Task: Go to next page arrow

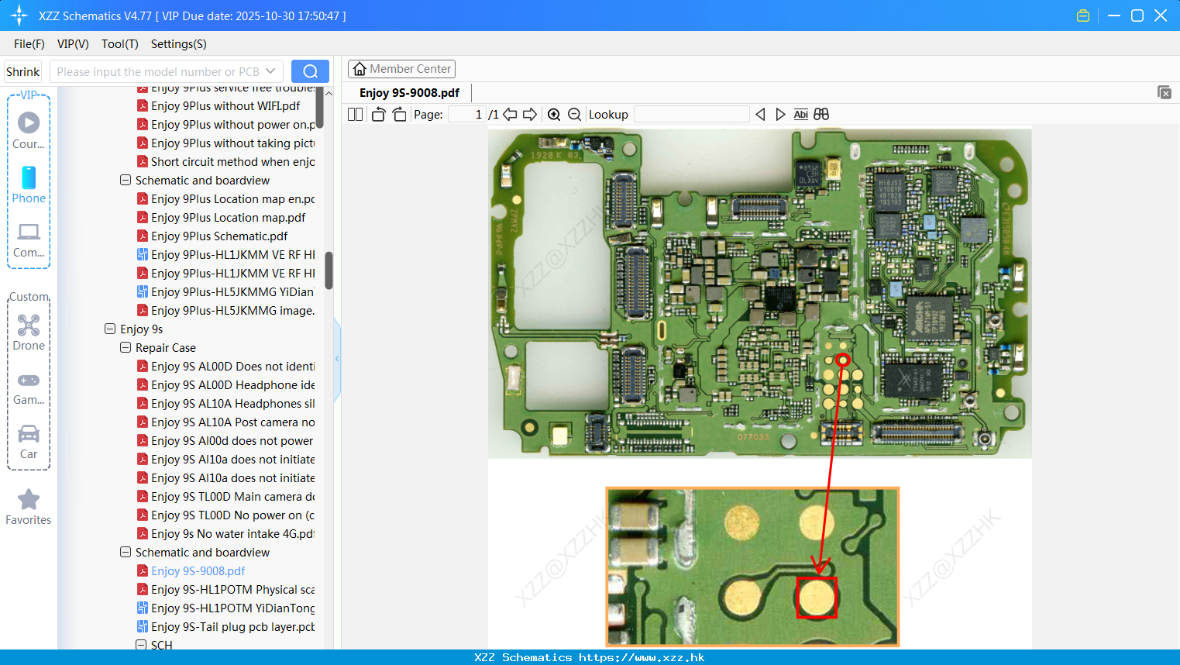Action: tap(530, 114)
